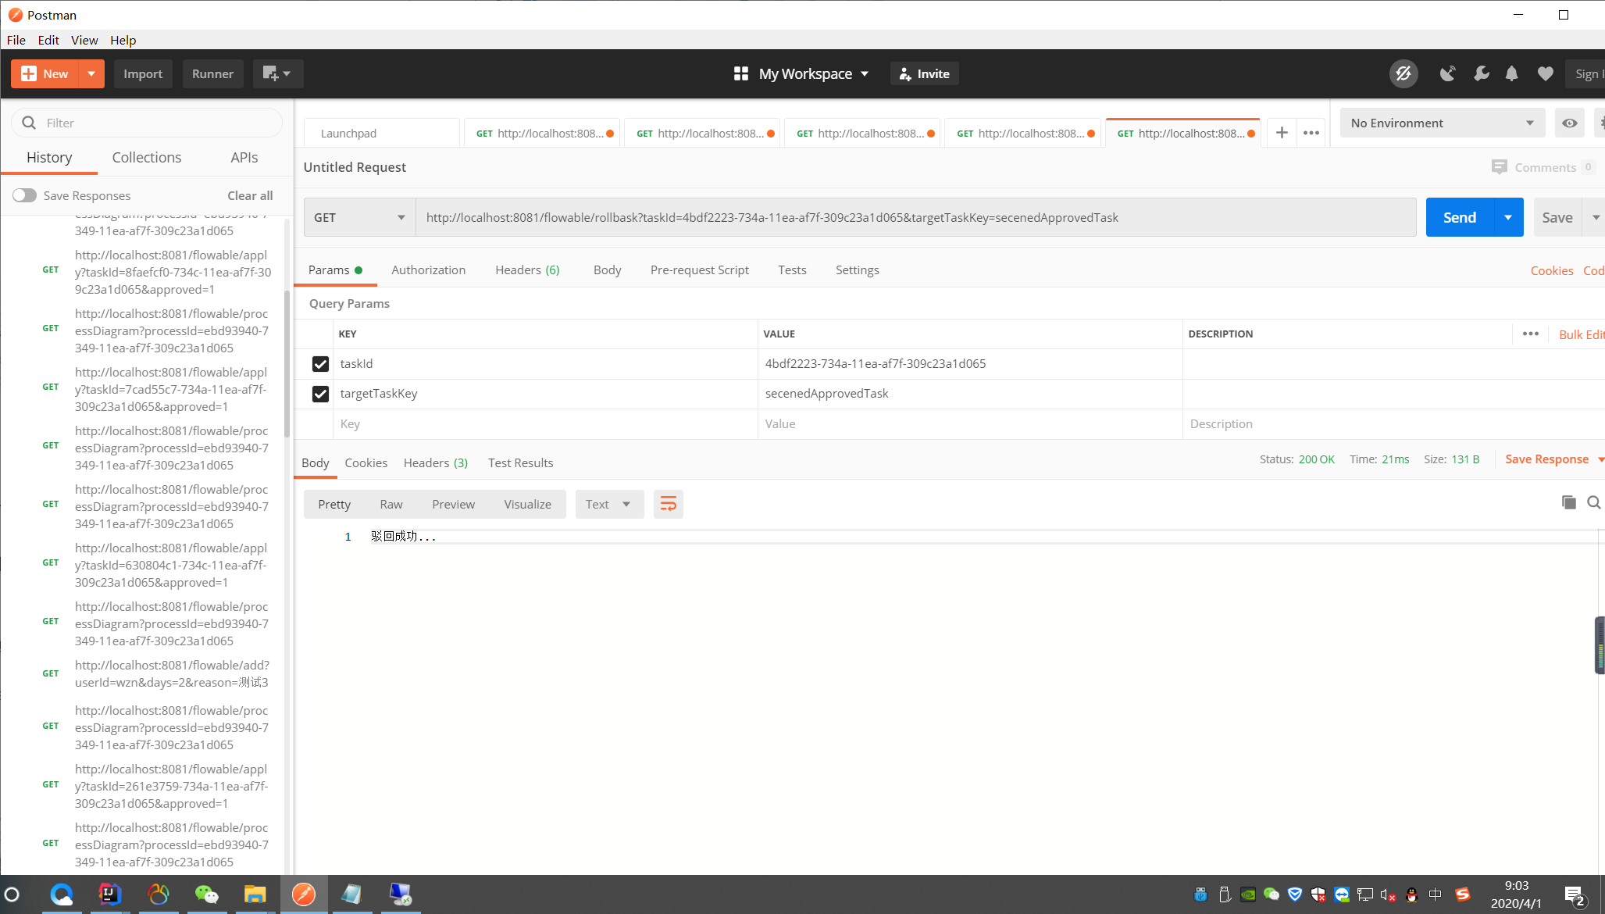Uncheck the targetTaskKey query parameter
1605x914 pixels.
[x=320, y=394]
